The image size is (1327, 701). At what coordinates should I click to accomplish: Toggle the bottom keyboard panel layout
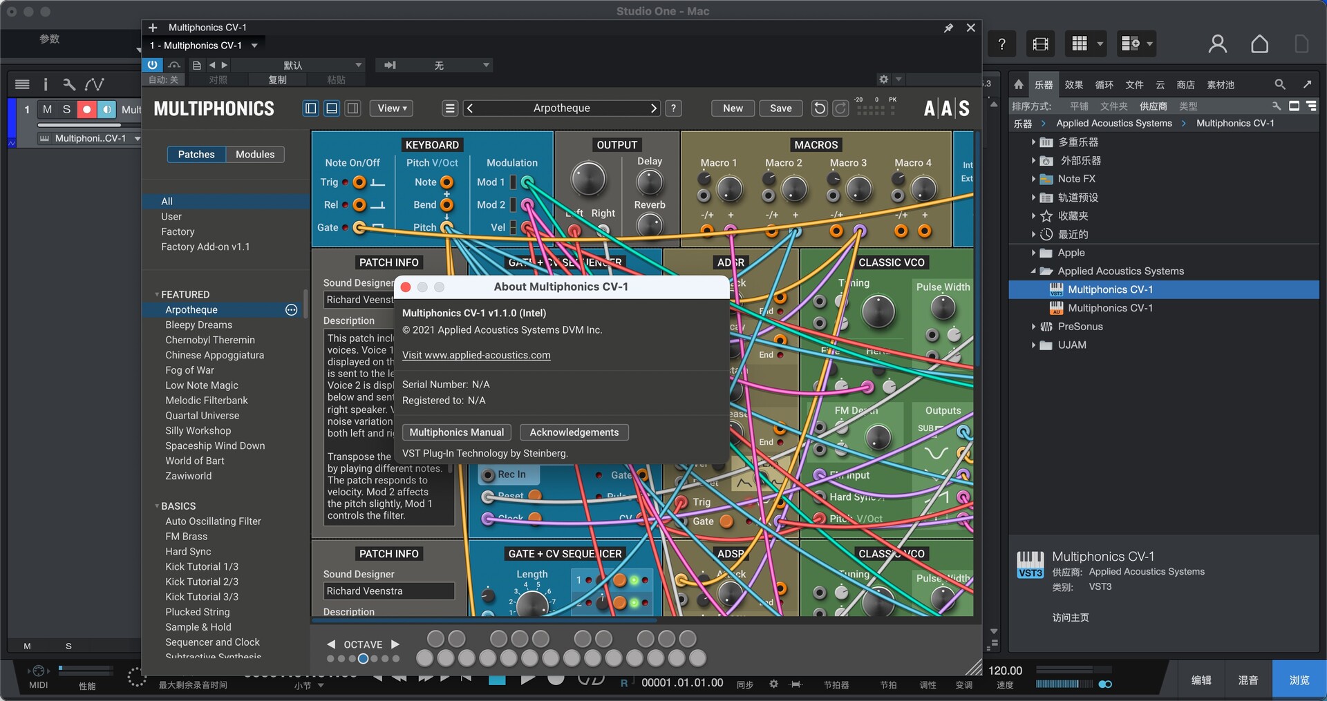pyautogui.click(x=332, y=108)
